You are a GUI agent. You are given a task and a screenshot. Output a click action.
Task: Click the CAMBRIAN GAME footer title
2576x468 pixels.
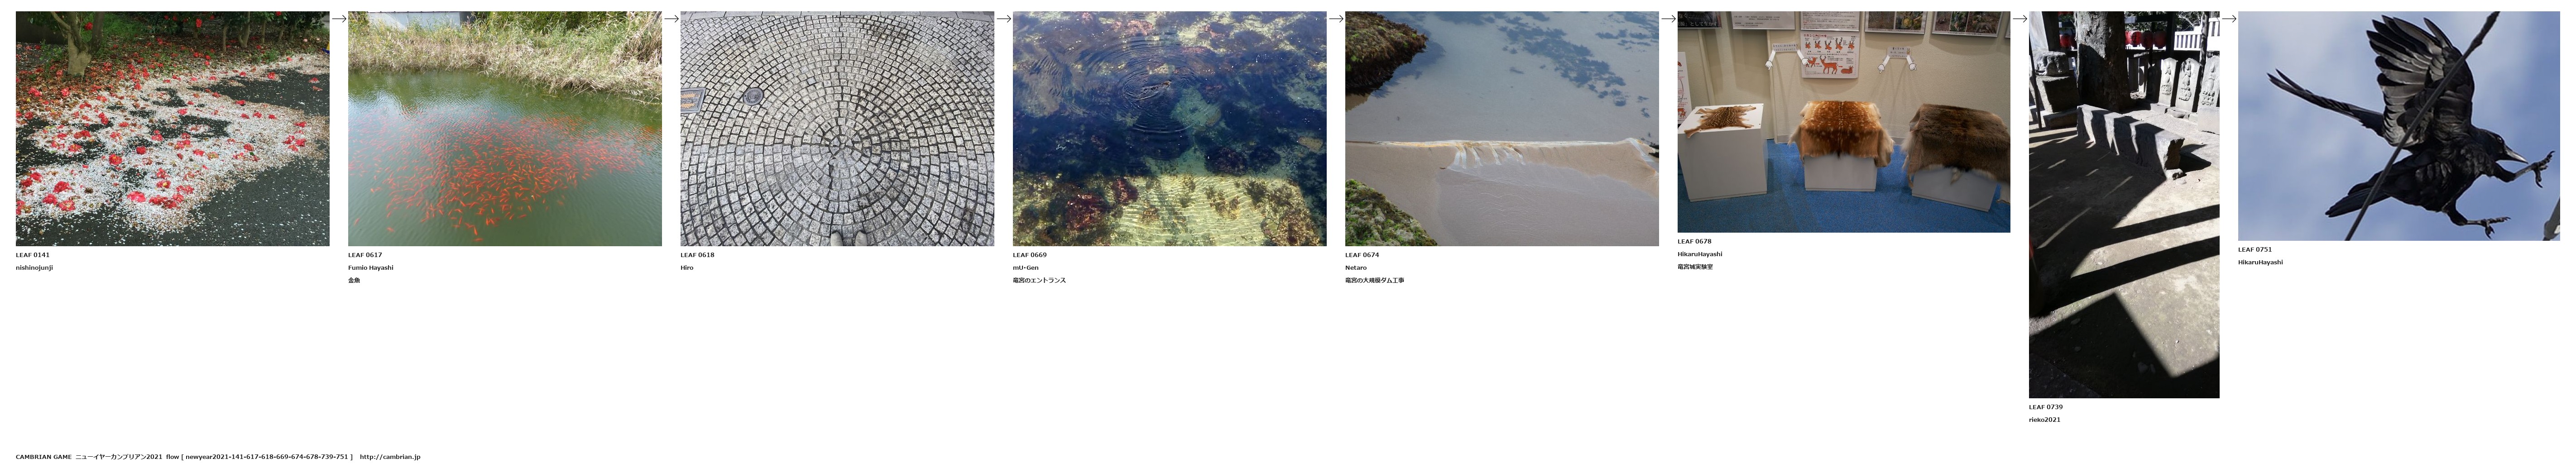[x=44, y=457]
